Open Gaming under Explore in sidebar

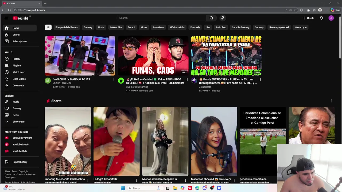(x=20, y=108)
